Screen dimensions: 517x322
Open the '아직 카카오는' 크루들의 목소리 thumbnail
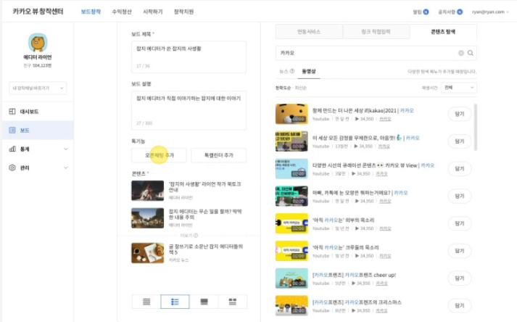pyautogui.click(x=291, y=251)
